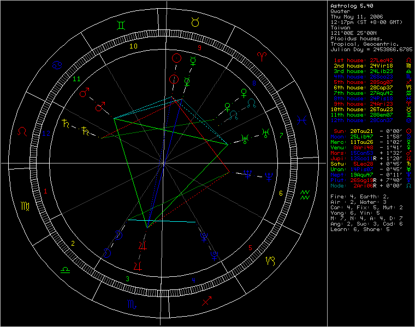Click the outer blue Moon crescent glyph
Image resolution: width=415 pixels, height=327 pixels.
(107, 253)
